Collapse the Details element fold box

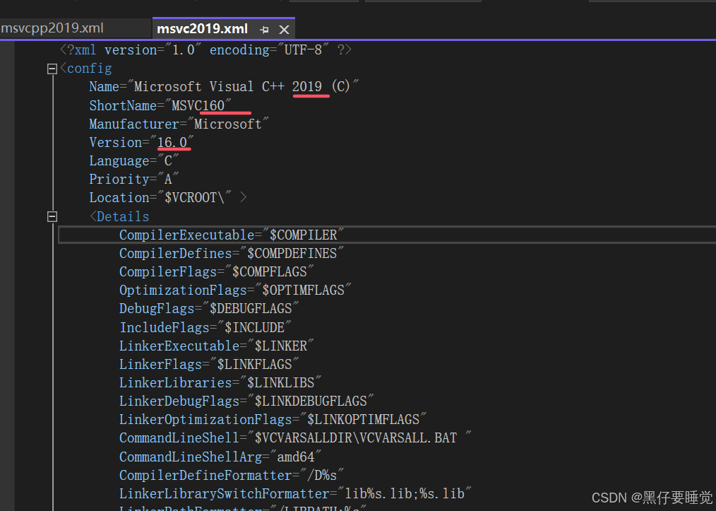point(52,216)
